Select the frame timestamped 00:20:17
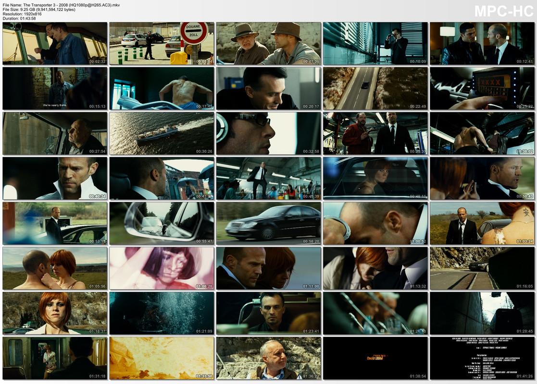The height and width of the screenshot is (384, 537). click(268, 88)
